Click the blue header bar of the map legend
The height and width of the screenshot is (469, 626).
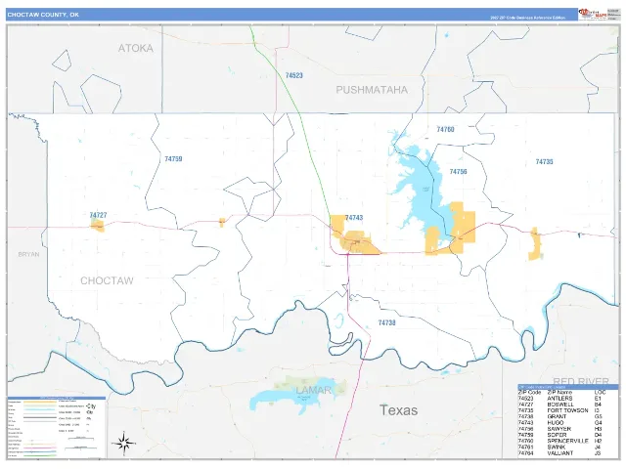[x=57, y=398]
